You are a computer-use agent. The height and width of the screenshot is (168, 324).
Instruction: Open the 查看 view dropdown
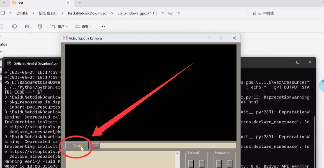pyautogui.click(x=83, y=27)
